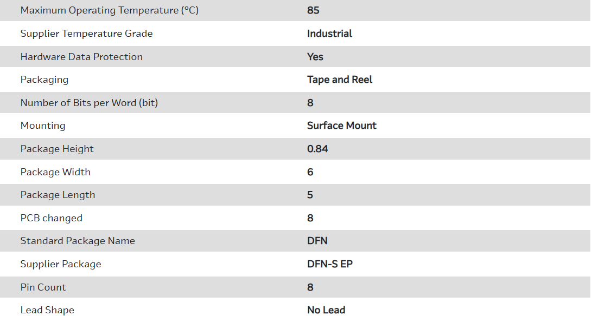This screenshot has width=592, height=316.
Task: Click the Hardware Data Protection label
Action: (x=81, y=57)
